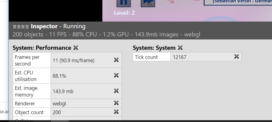
Task: Click the Frames per second value cell
Action: coord(86,60)
